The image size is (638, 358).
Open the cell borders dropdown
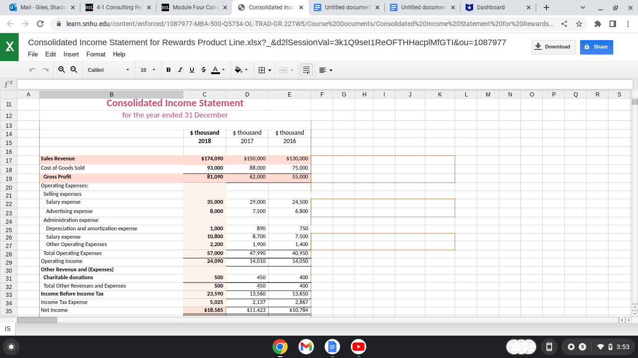(264, 70)
